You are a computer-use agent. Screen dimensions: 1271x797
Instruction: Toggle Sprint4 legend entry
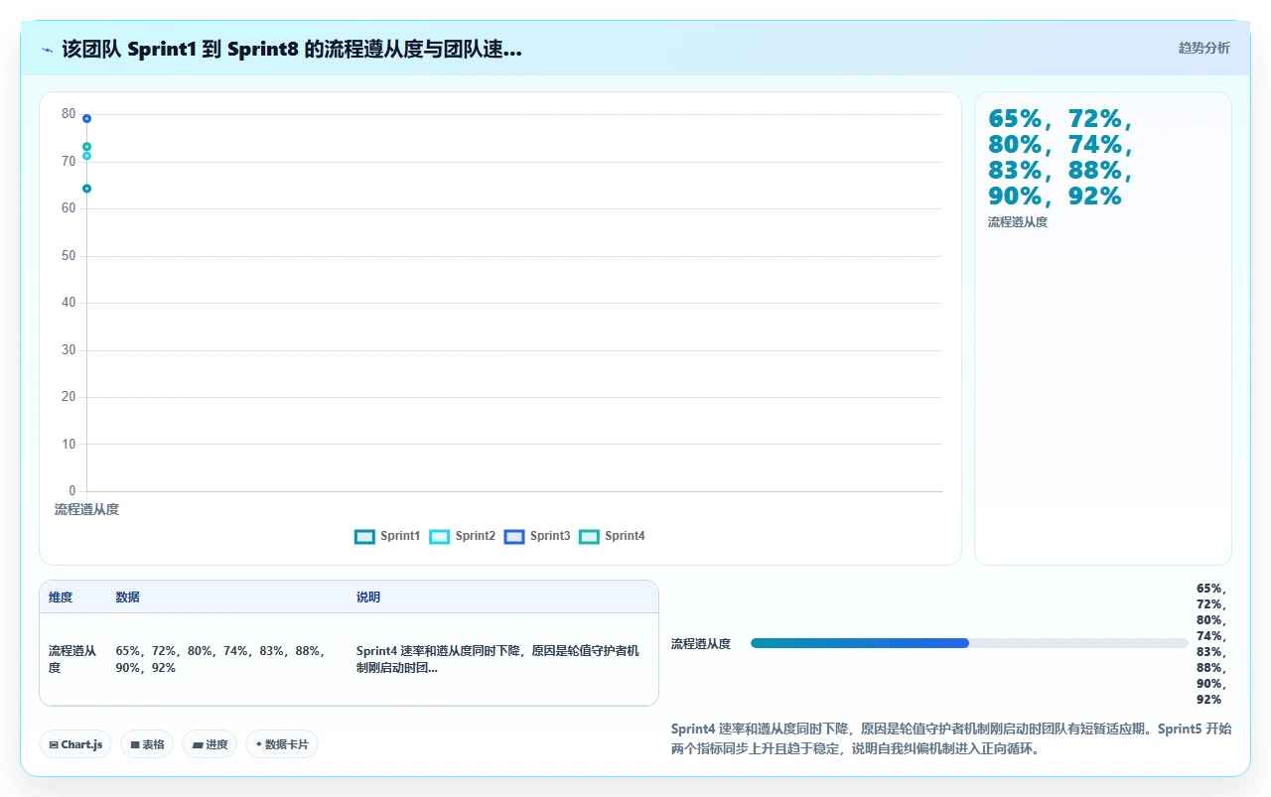pyautogui.click(x=612, y=536)
